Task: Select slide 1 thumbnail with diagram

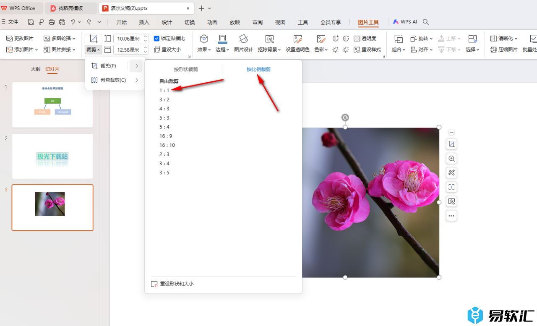Action: tap(52, 104)
